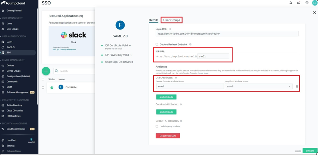Click the info icon beside Login URL
The image size is (318, 155).
coord(170,29)
